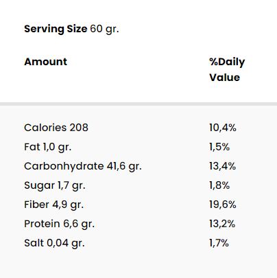Click the word Value in header
277x278 pixels.
coord(225,78)
